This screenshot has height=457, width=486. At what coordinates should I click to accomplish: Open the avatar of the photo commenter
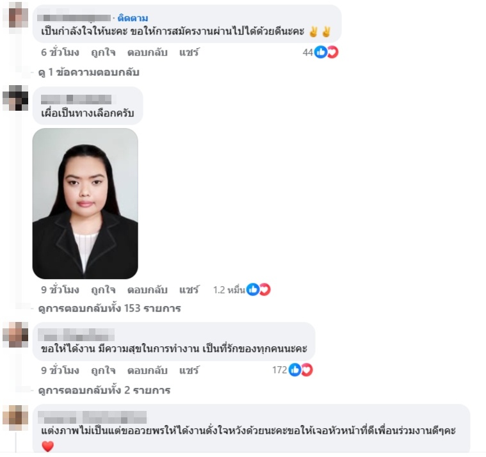click(15, 98)
